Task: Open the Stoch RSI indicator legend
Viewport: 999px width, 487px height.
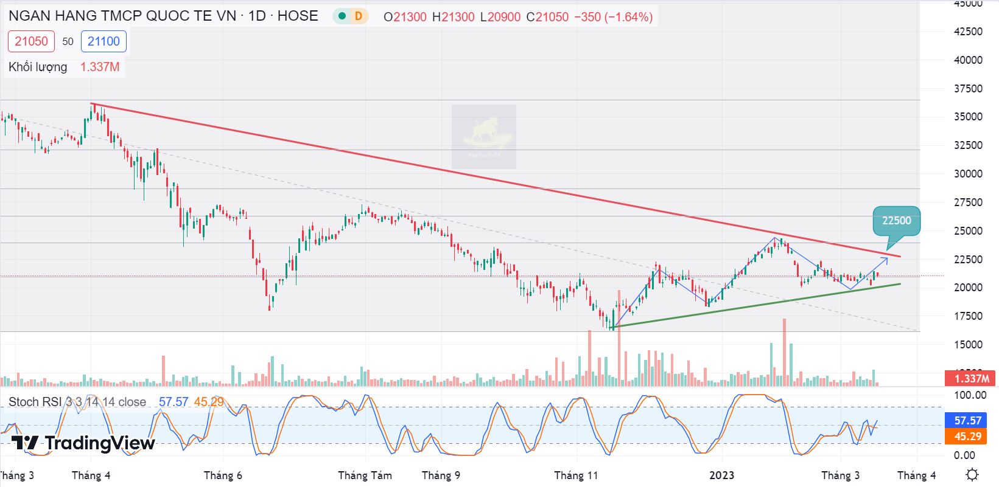Action: point(77,402)
